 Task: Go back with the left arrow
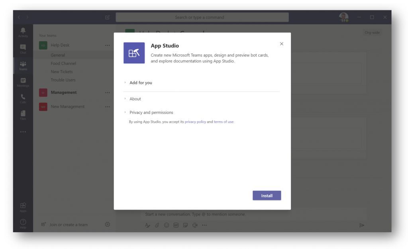point(19,17)
